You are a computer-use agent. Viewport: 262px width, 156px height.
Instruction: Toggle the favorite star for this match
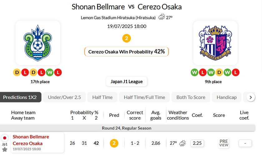pos(5,149)
